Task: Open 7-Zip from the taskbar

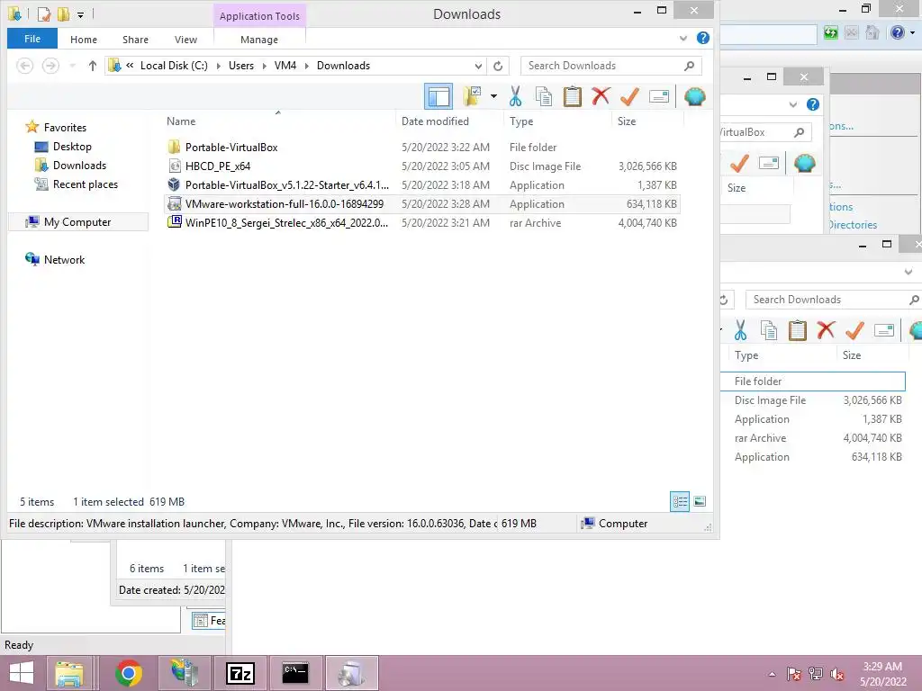Action: pos(240,673)
